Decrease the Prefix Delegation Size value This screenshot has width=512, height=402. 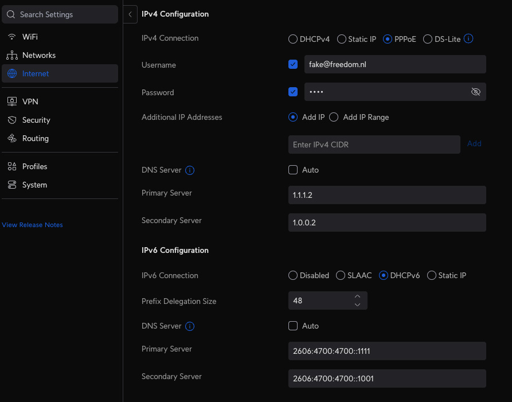click(x=357, y=305)
